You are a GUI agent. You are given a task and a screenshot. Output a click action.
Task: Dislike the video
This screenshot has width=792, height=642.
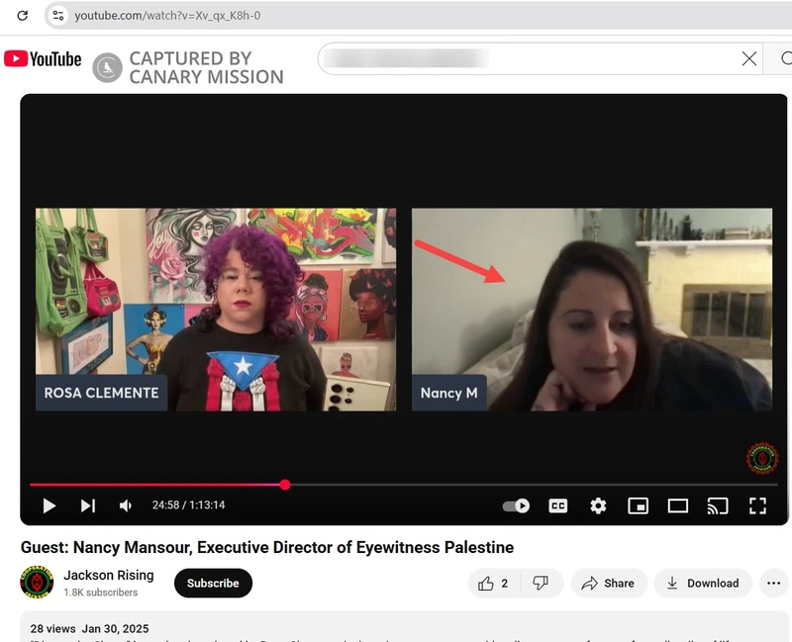tap(541, 584)
